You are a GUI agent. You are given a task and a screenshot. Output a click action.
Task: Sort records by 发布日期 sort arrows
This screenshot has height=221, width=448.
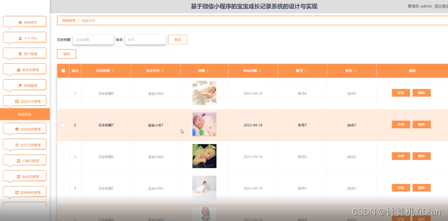pyautogui.click(x=259, y=71)
